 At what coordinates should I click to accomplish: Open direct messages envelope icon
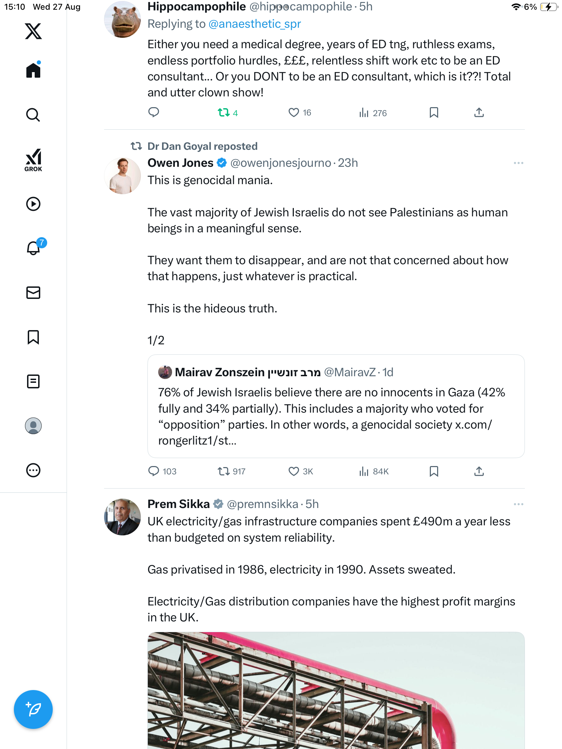(33, 293)
